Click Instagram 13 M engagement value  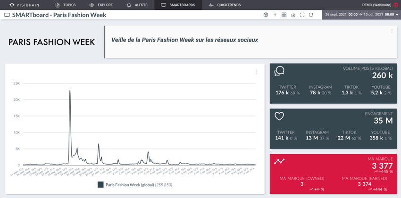click(312, 138)
